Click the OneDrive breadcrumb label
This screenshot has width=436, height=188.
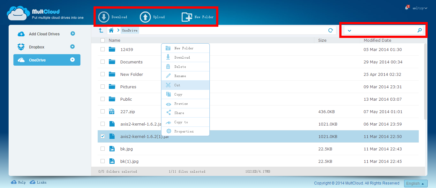point(130,31)
